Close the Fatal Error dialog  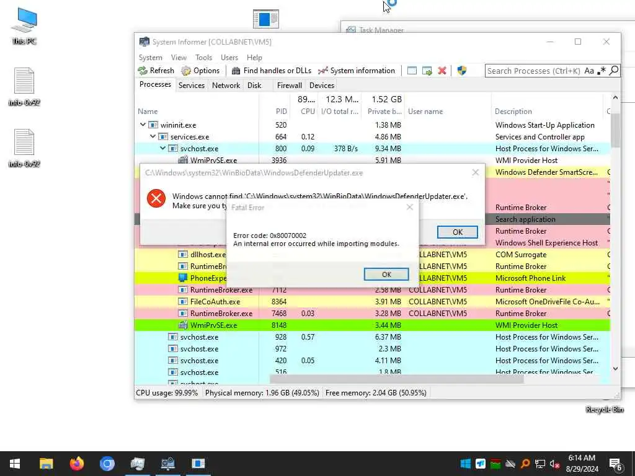410,207
